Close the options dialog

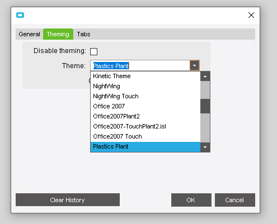(251, 15)
